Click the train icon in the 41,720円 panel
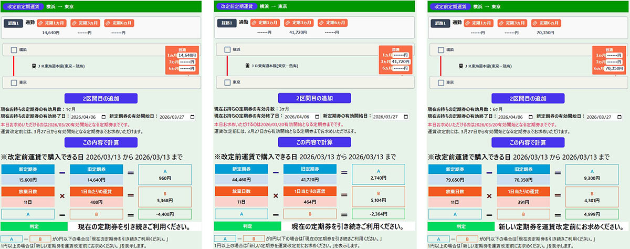Screen dimensions: 630x249 tap(247, 66)
